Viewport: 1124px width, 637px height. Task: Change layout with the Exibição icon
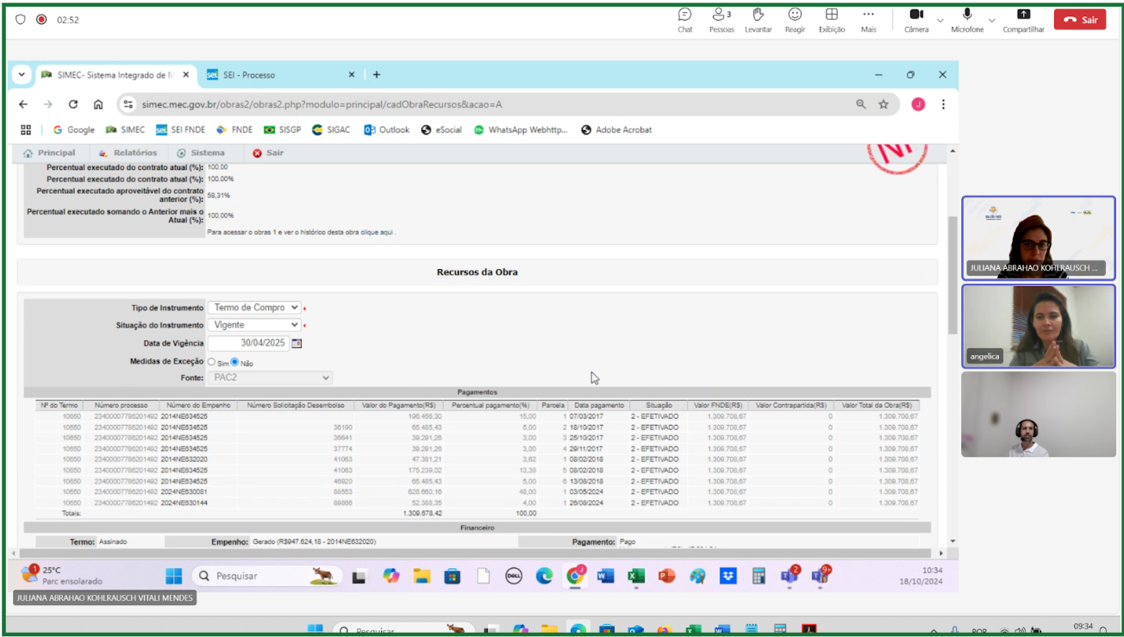click(x=831, y=15)
